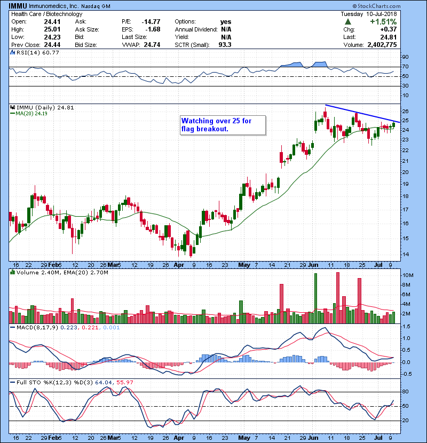427x443 pixels.
Task: Click the Ask Size label
Action: click(x=87, y=29)
